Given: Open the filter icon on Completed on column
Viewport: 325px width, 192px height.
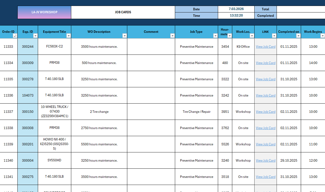Looking at the screenshot, I should (x=298, y=36).
